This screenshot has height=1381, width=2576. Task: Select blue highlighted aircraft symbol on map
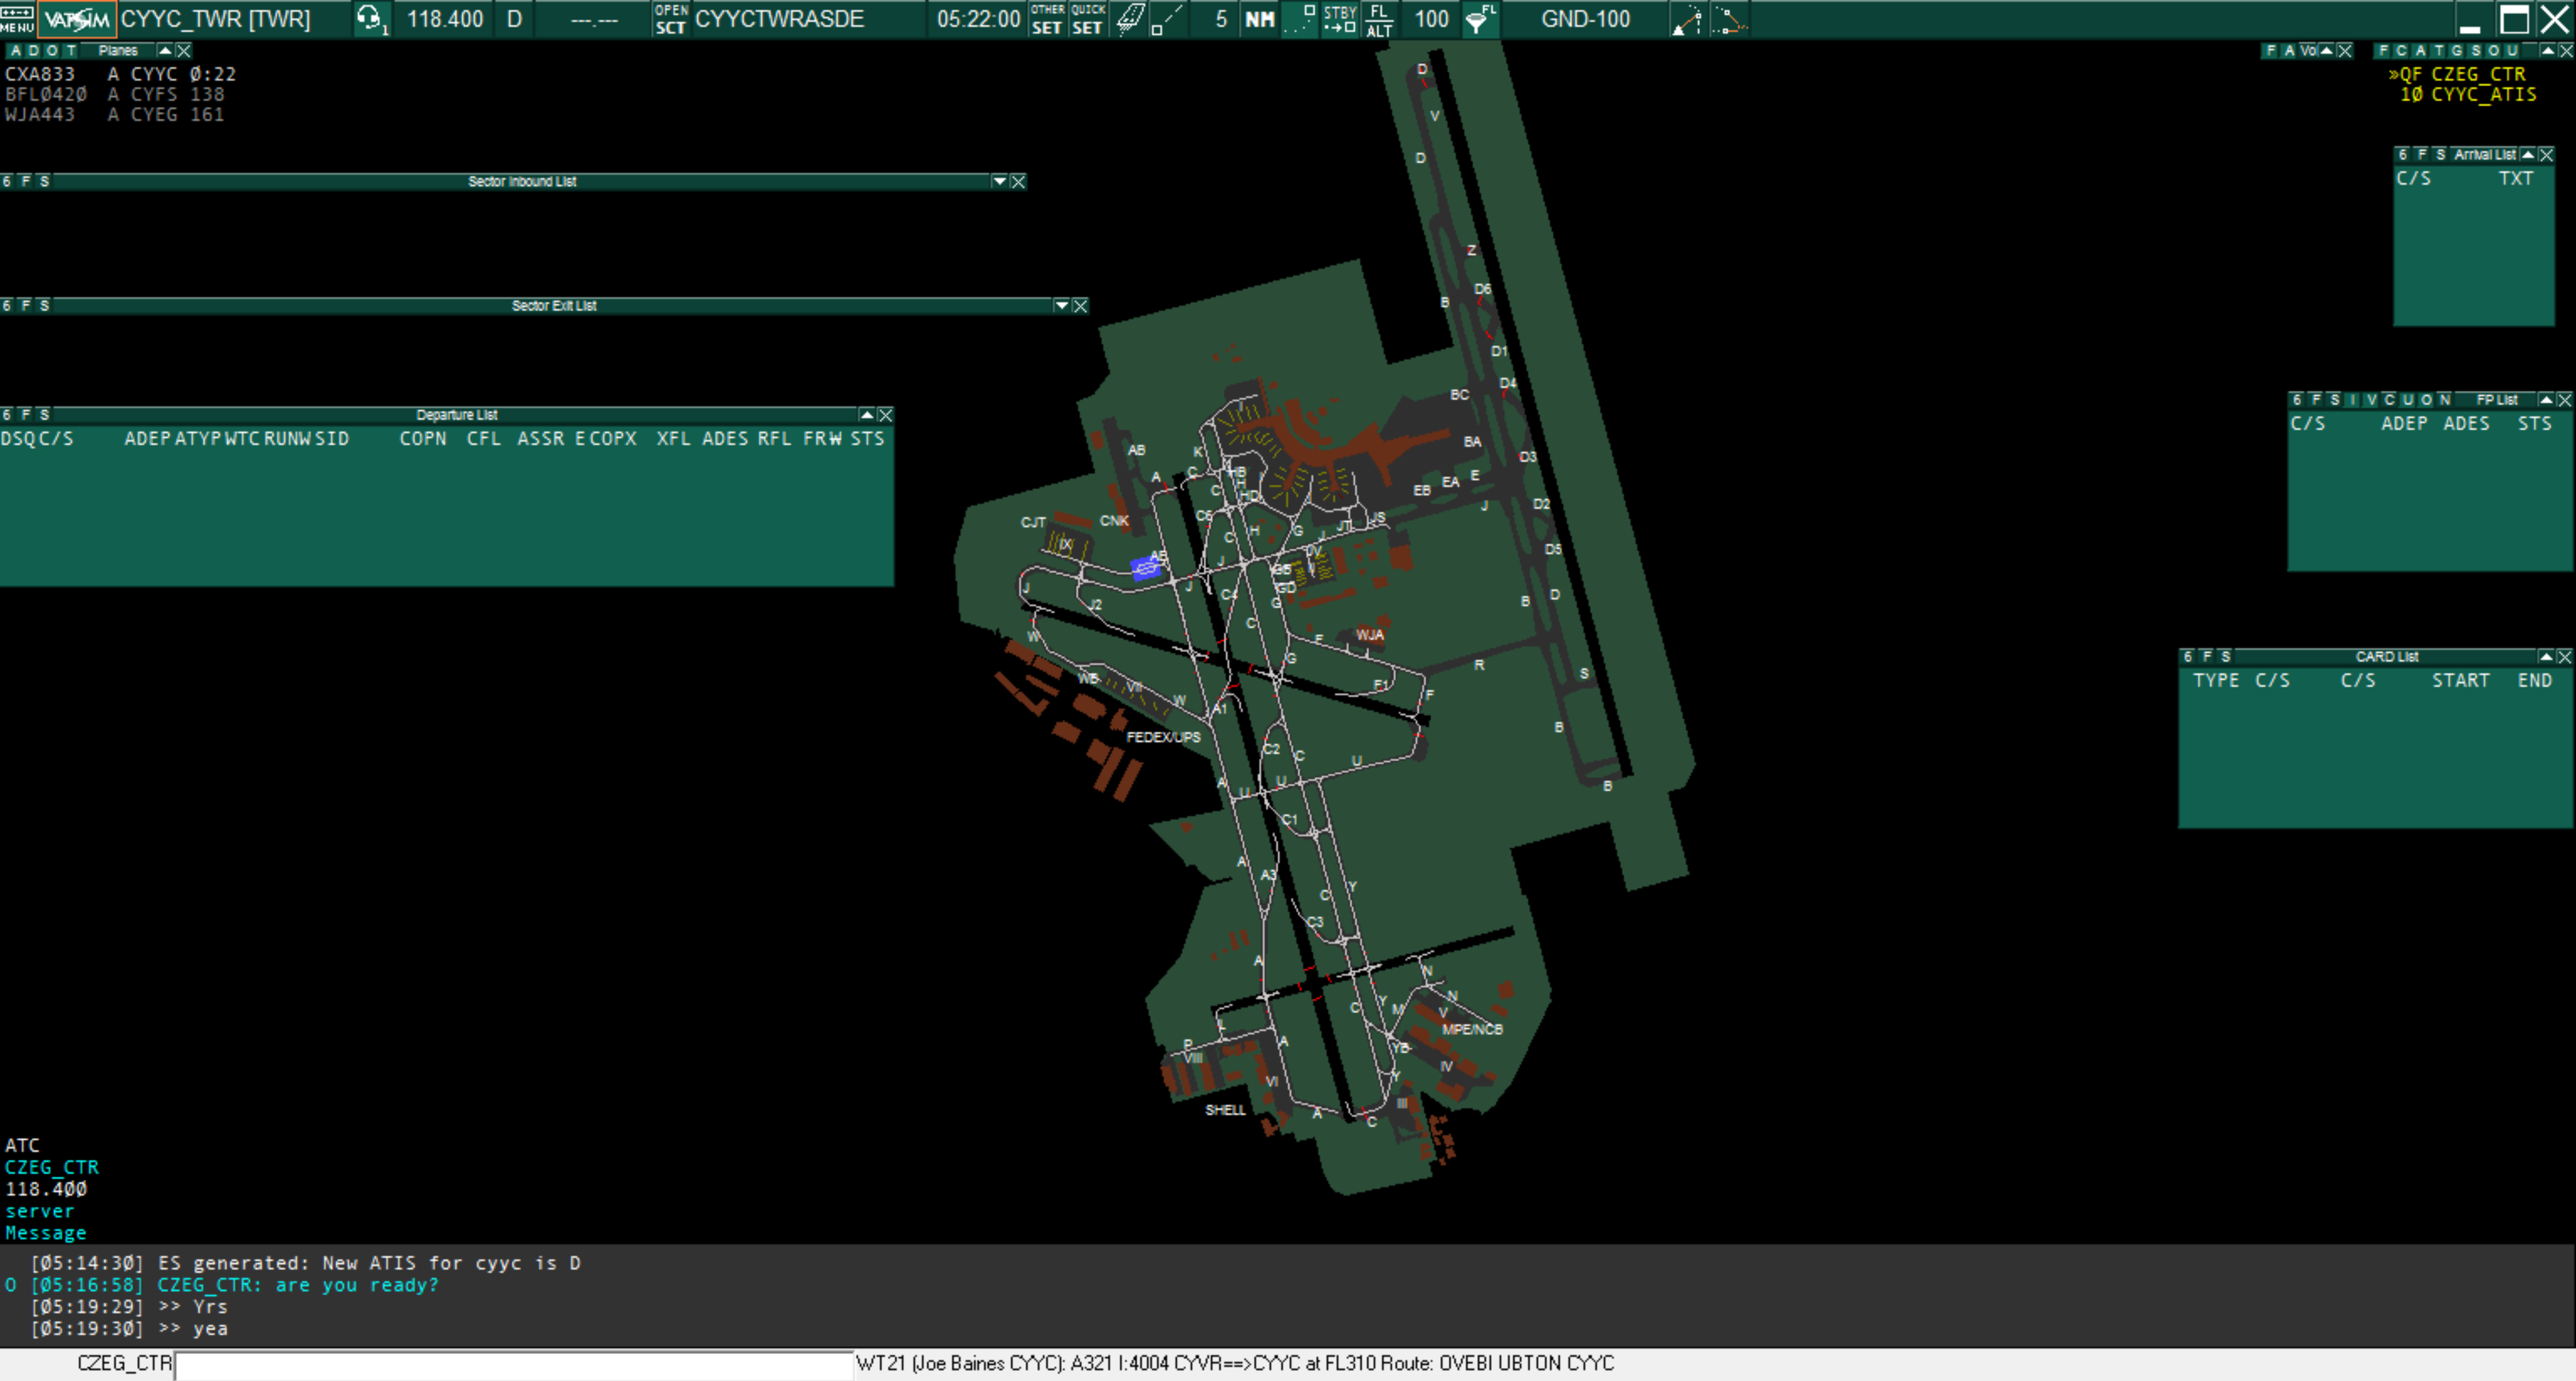point(1146,568)
